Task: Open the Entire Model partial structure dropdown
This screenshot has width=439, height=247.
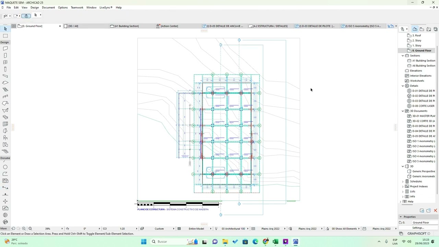Action: [x=210, y=228]
